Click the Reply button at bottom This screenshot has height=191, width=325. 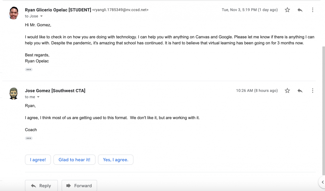pyautogui.click(x=41, y=186)
